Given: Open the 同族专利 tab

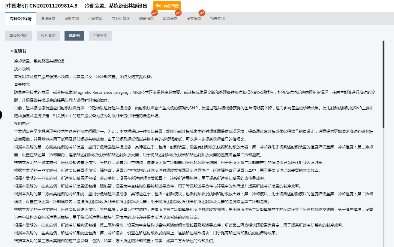Looking at the screenshot, I should pyautogui.click(x=72, y=19).
